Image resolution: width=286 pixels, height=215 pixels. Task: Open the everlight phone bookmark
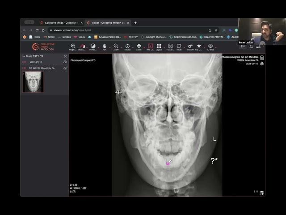[x=154, y=37]
